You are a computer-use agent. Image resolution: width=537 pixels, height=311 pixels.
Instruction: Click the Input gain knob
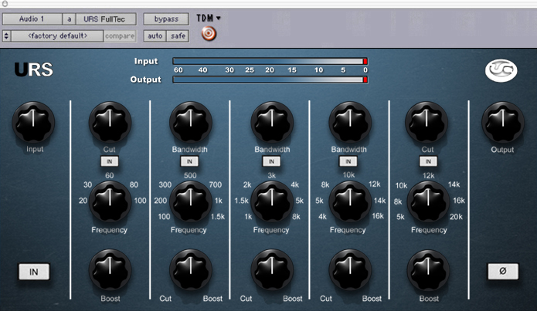[x=33, y=122]
